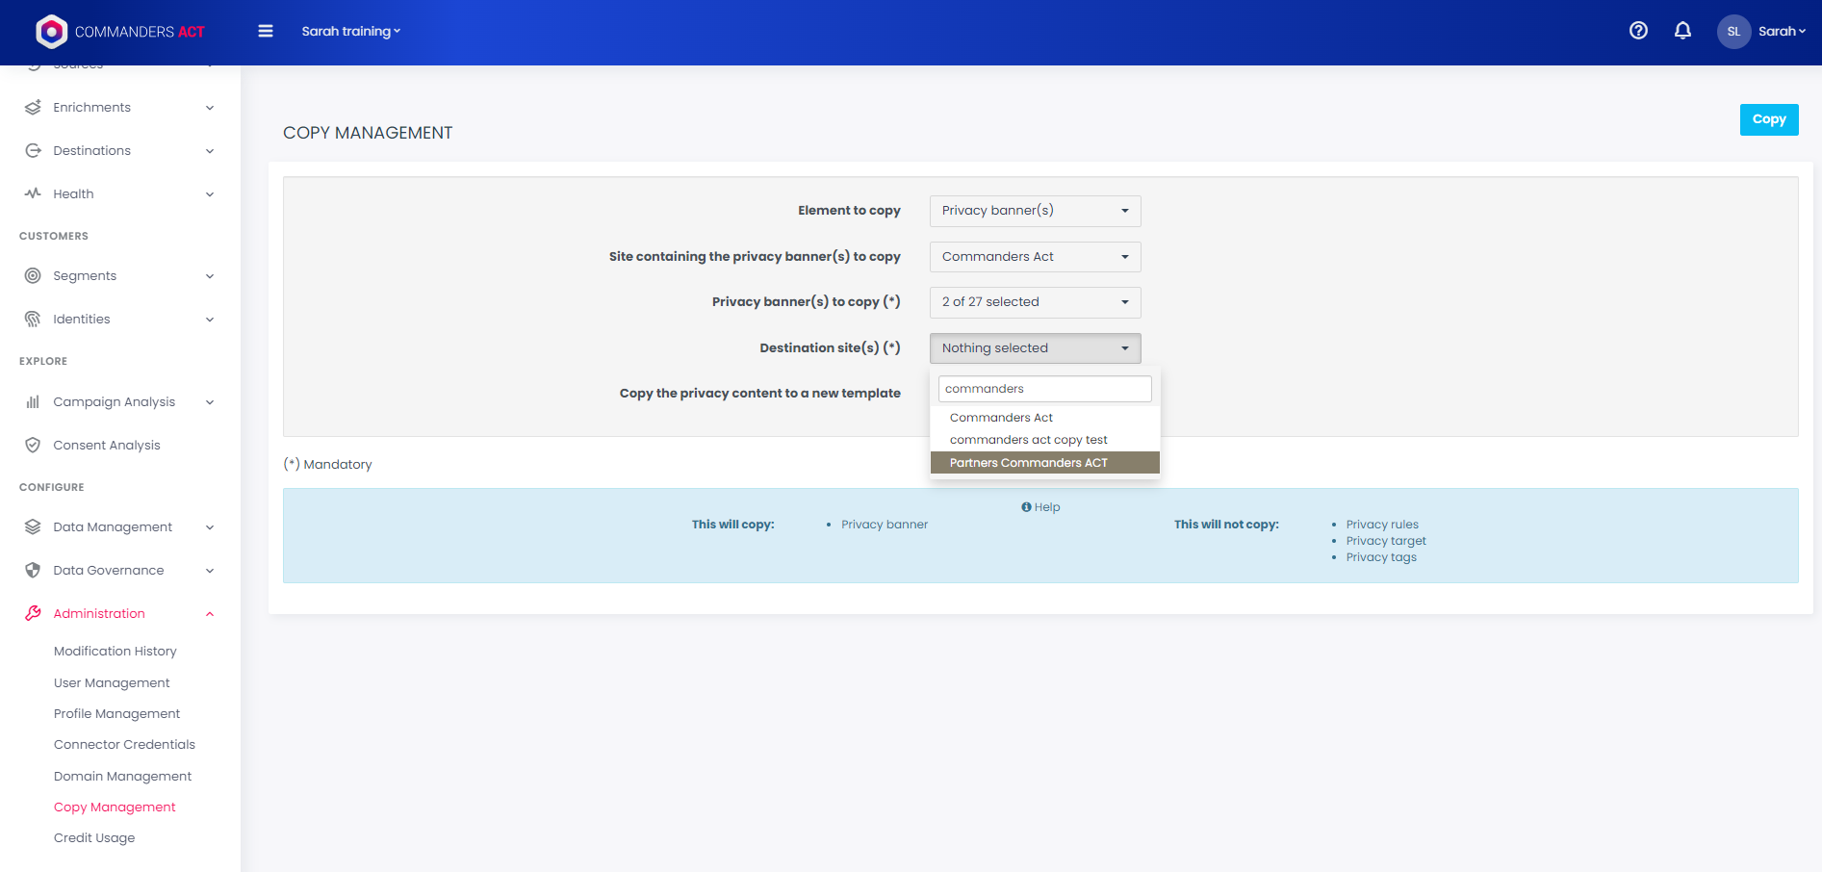Click the destination site search field

[1044, 389]
